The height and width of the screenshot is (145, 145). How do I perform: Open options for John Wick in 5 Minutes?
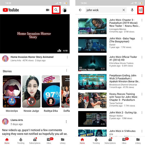(142, 131)
